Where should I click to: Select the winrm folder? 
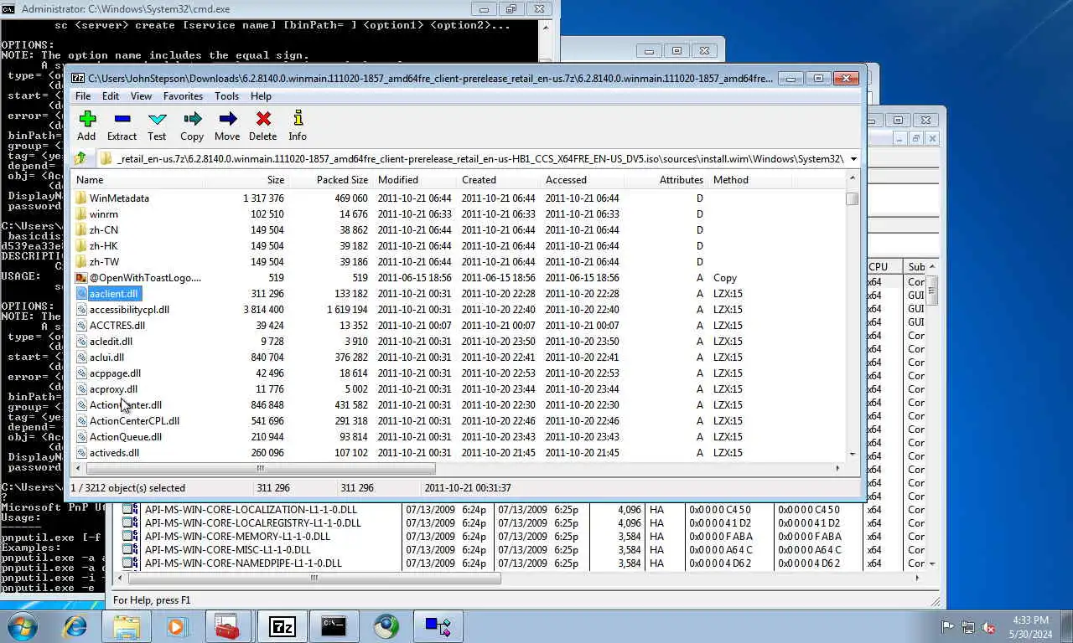pos(104,214)
